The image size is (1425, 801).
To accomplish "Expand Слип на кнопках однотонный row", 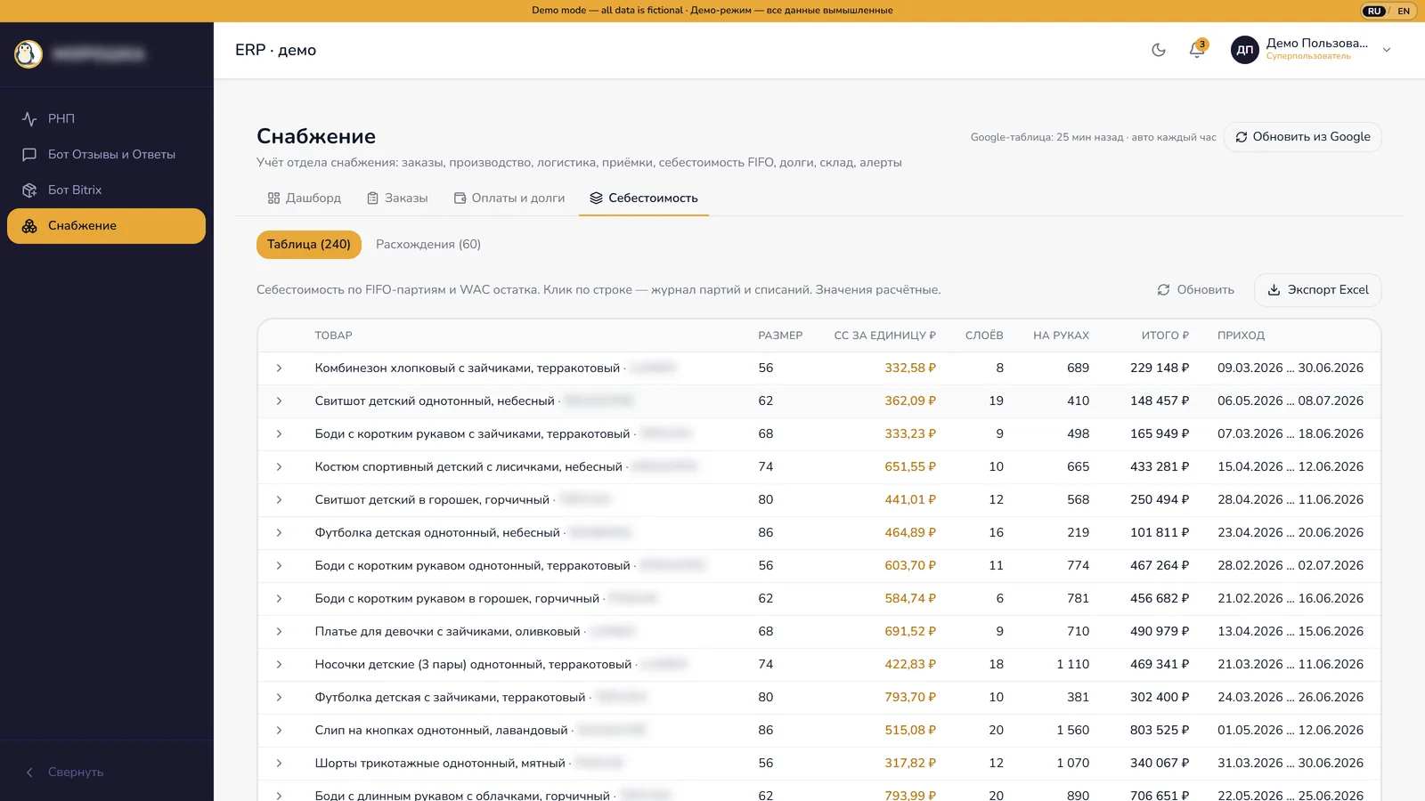I will coord(279,730).
